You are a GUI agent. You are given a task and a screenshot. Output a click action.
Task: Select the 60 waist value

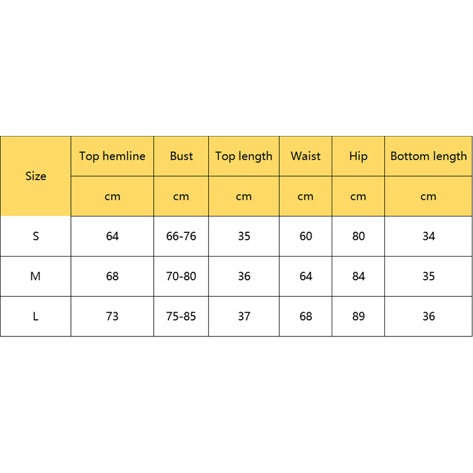tap(306, 236)
